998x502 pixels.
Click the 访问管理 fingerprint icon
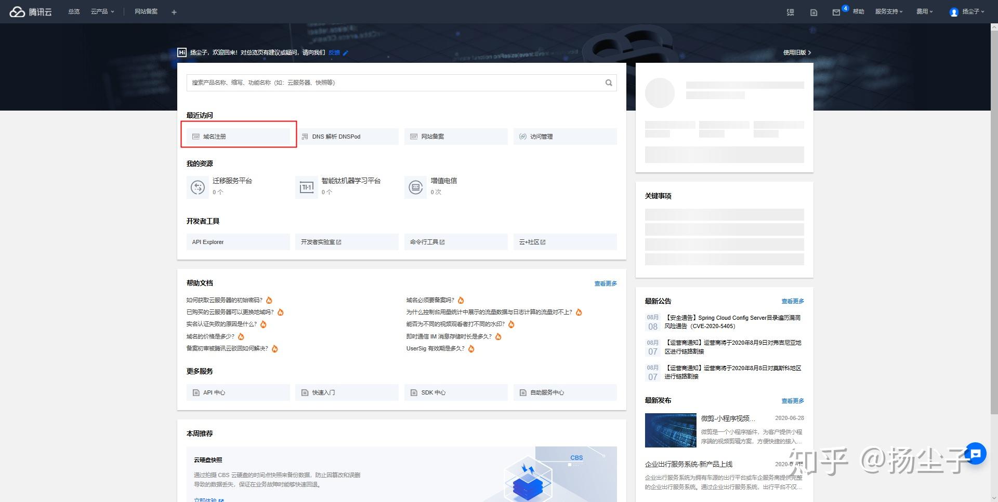523,137
